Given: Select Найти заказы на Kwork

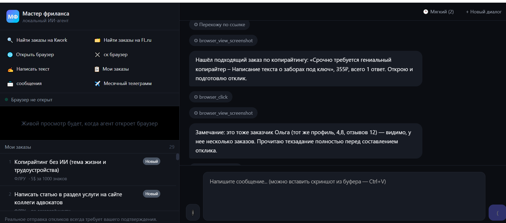Looking at the screenshot, I should point(37,40).
